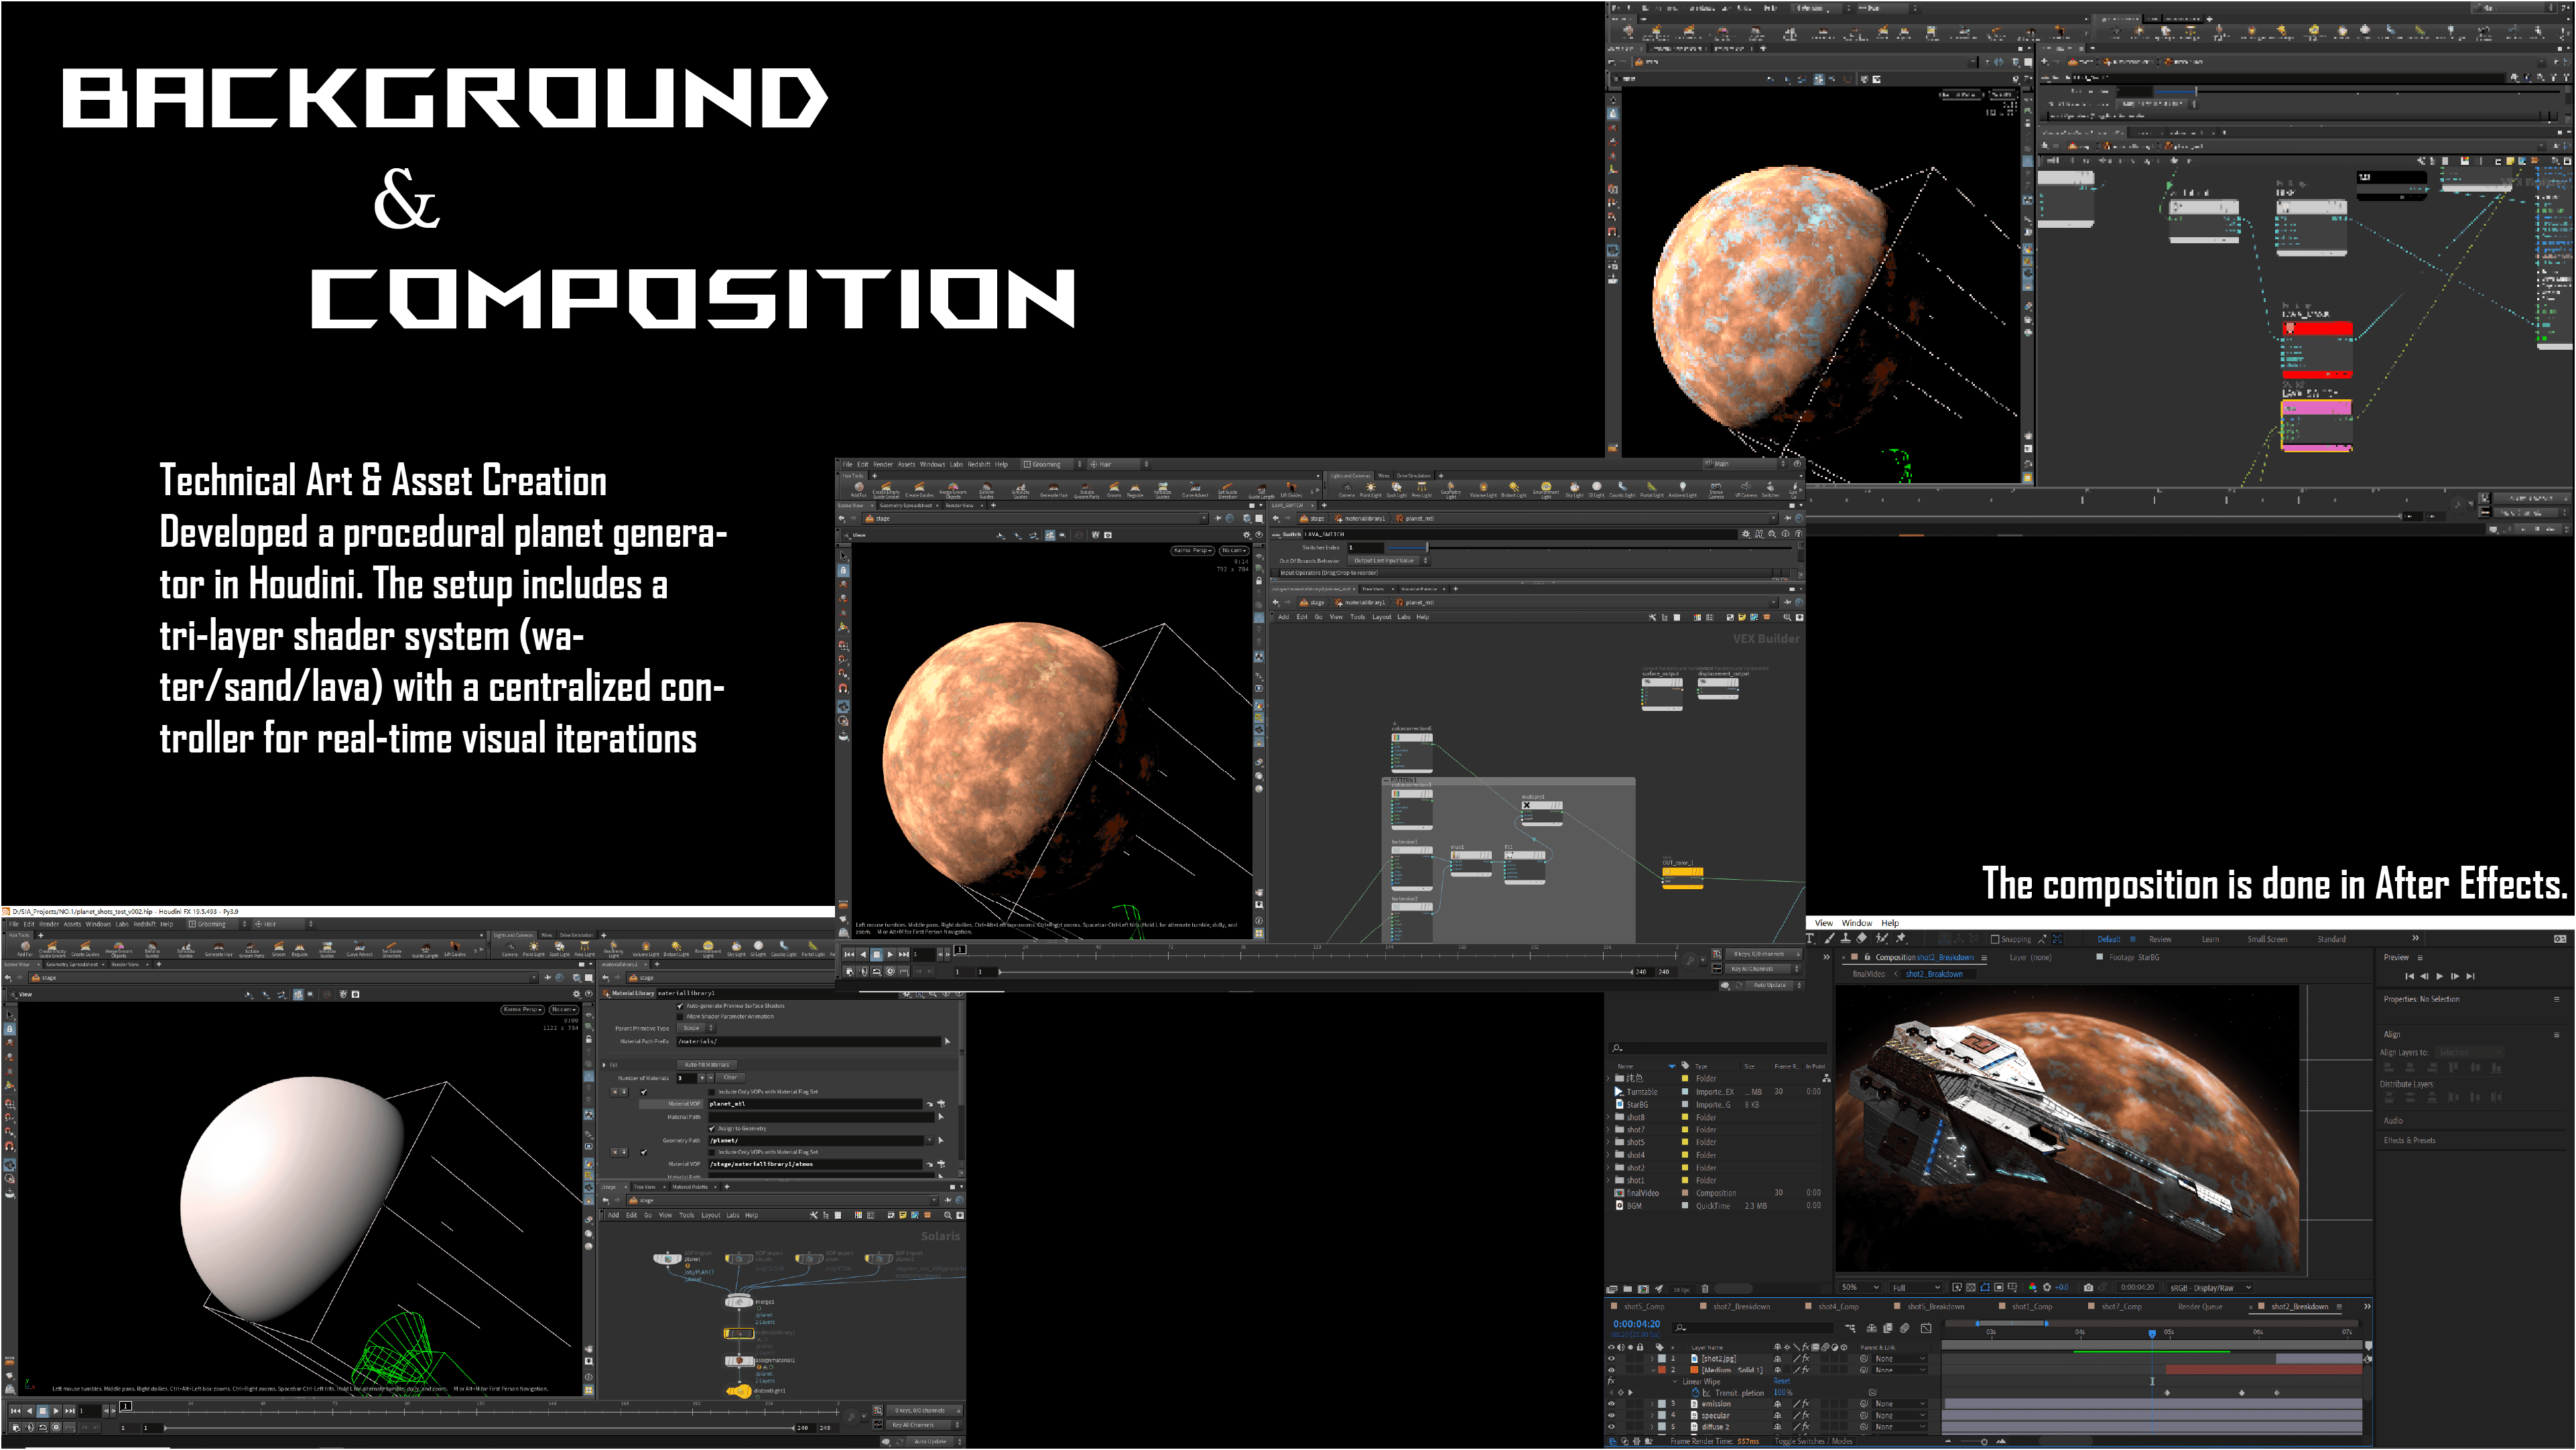Image resolution: width=2576 pixels, height=1450 pixels.
Task: Check Allow Shader Parameter Animation
Action: (x=680, y=1017)
